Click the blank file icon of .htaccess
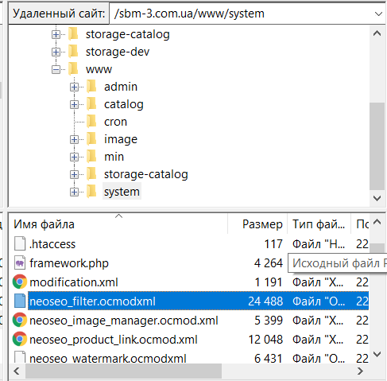 pyautogui.click(x=20, y=243)
